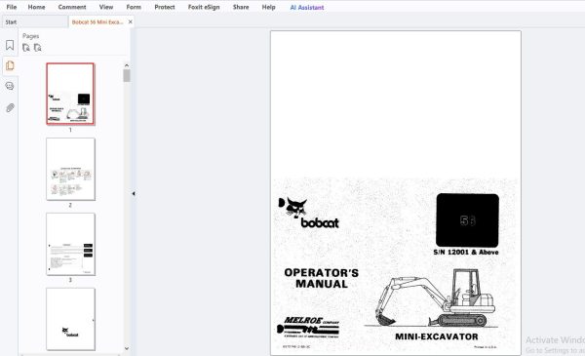Click the thumbnail panel scrollbar handle
The height and width of the screenshot is (356, 585).
(127, 76)
